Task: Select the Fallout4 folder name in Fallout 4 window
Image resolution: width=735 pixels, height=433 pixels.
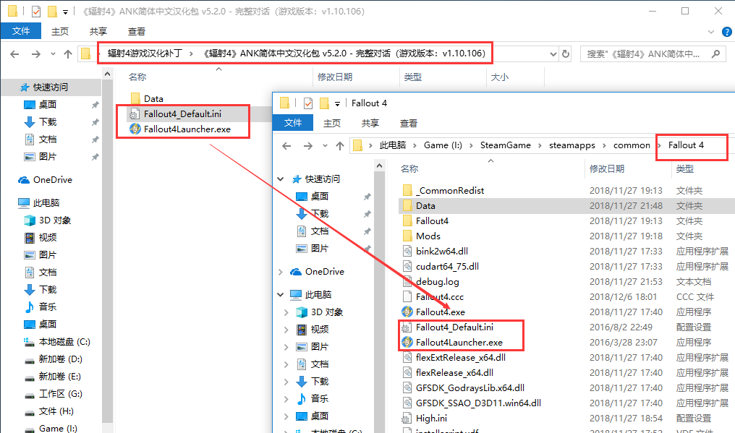Action: pos(432,220)
